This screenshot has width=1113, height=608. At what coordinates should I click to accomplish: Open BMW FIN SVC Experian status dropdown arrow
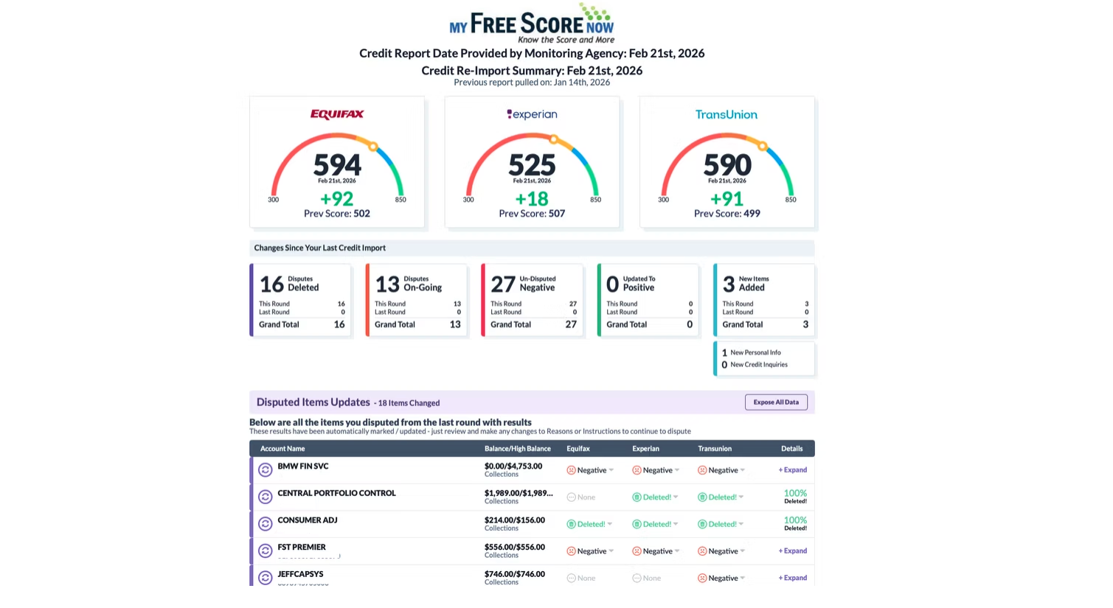click(677, 470)
